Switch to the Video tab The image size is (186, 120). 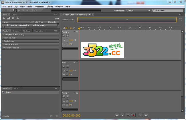17,88
